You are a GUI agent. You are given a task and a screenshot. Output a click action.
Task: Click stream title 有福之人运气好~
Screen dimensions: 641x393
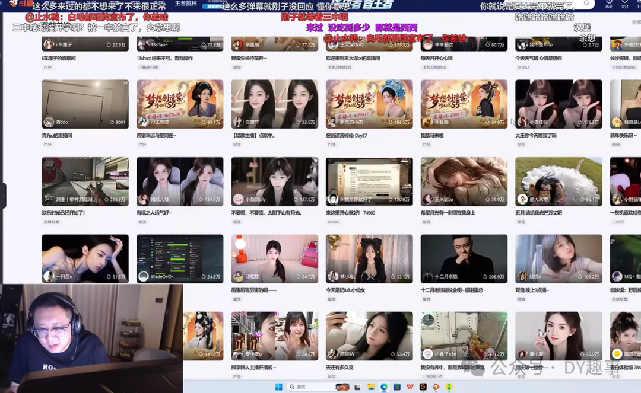click(154, 213)
